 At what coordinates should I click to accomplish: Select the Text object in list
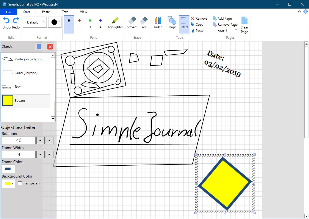click(26, 87)
